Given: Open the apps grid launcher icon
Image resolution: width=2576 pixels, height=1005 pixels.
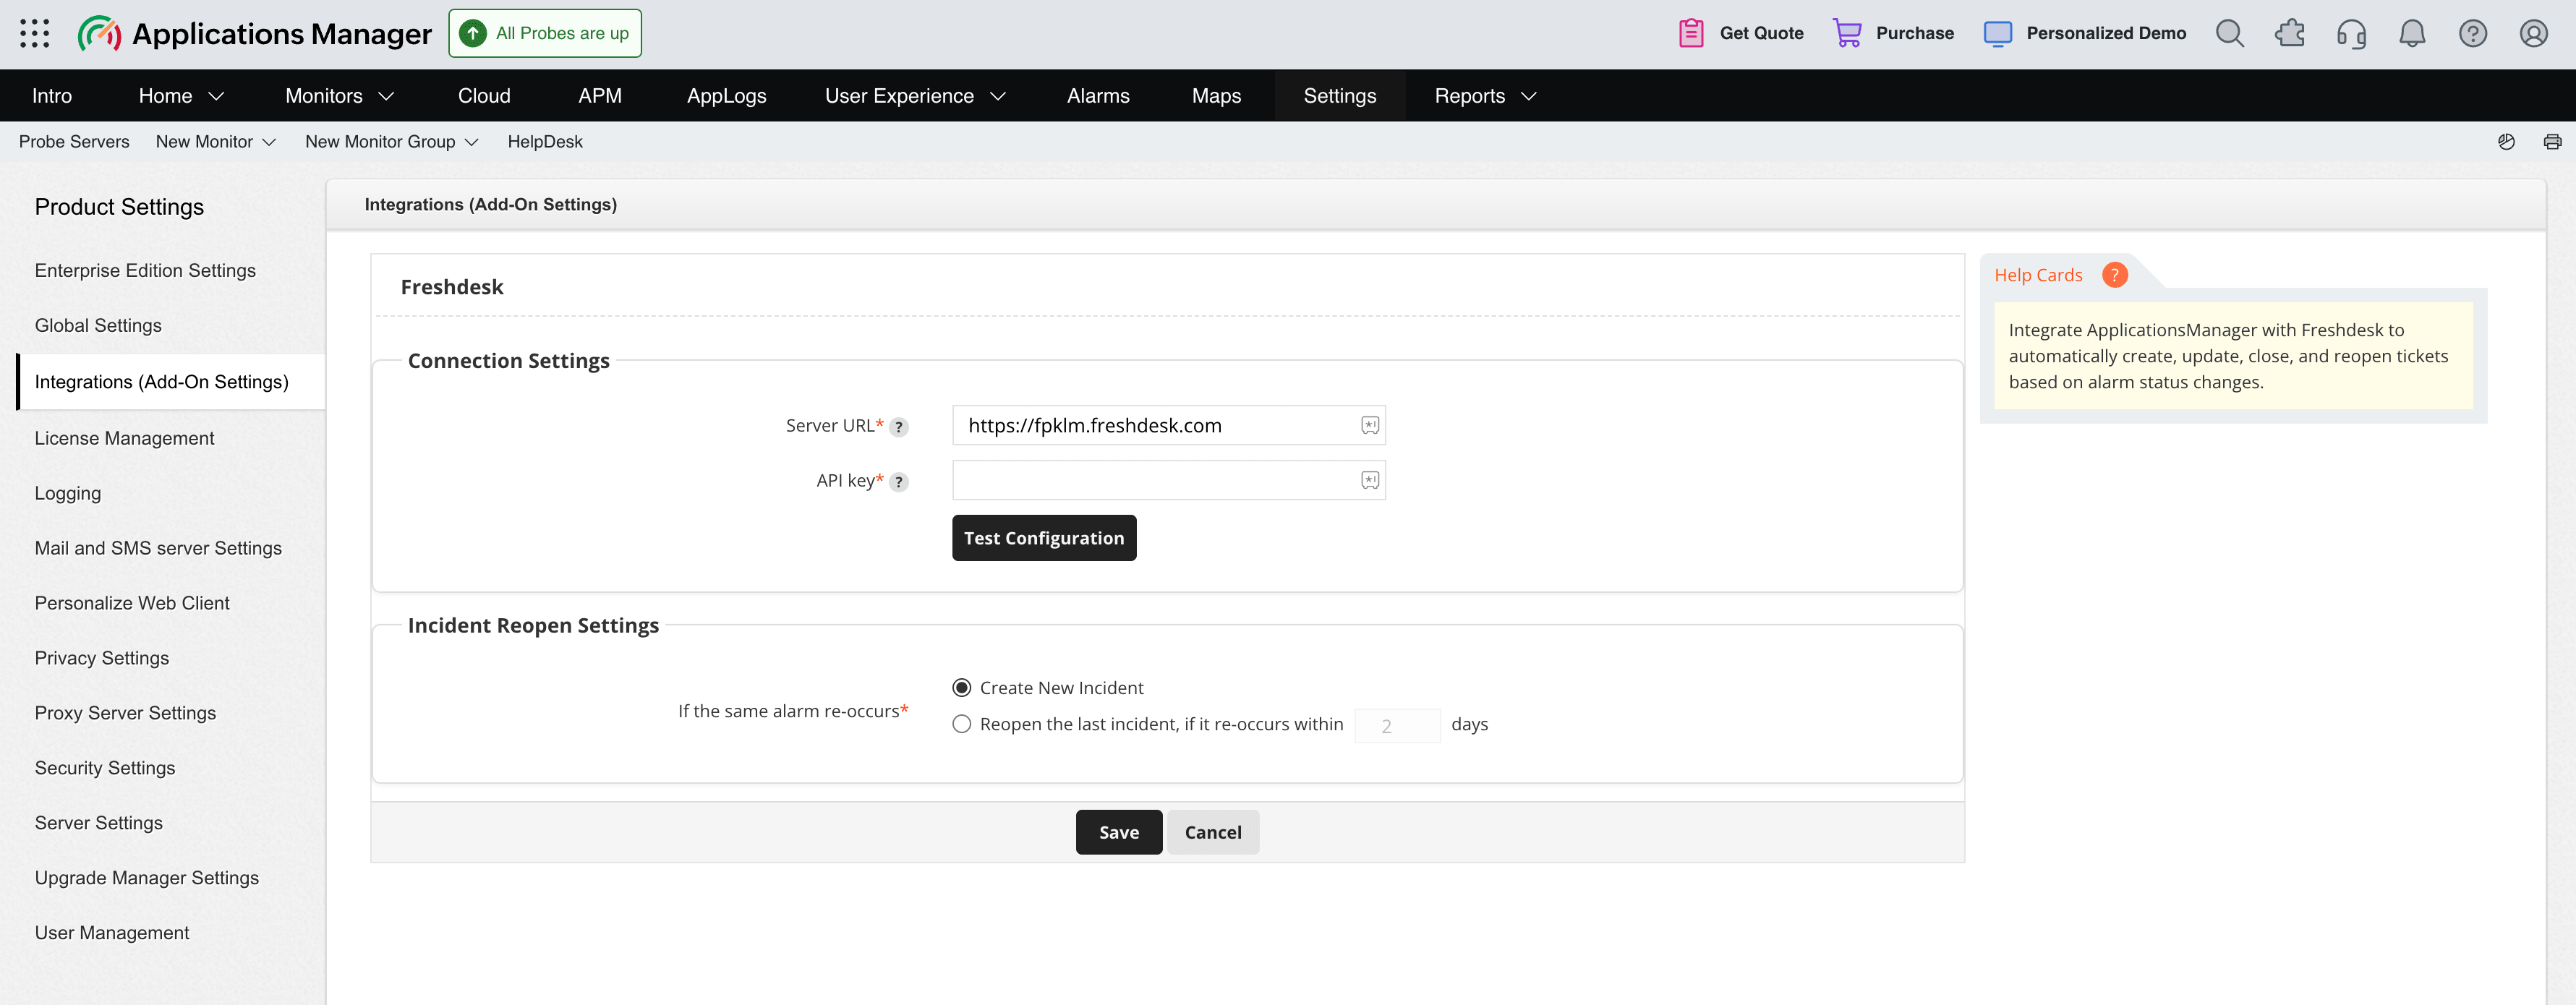Looking at the screenshot, I should 35,33.
